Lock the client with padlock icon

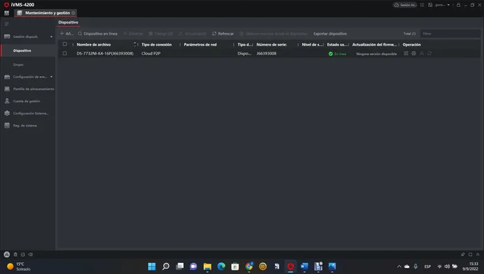(458, 5)
